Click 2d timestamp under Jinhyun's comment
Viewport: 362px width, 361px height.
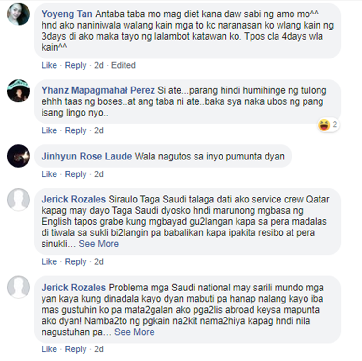coord(99,174)
